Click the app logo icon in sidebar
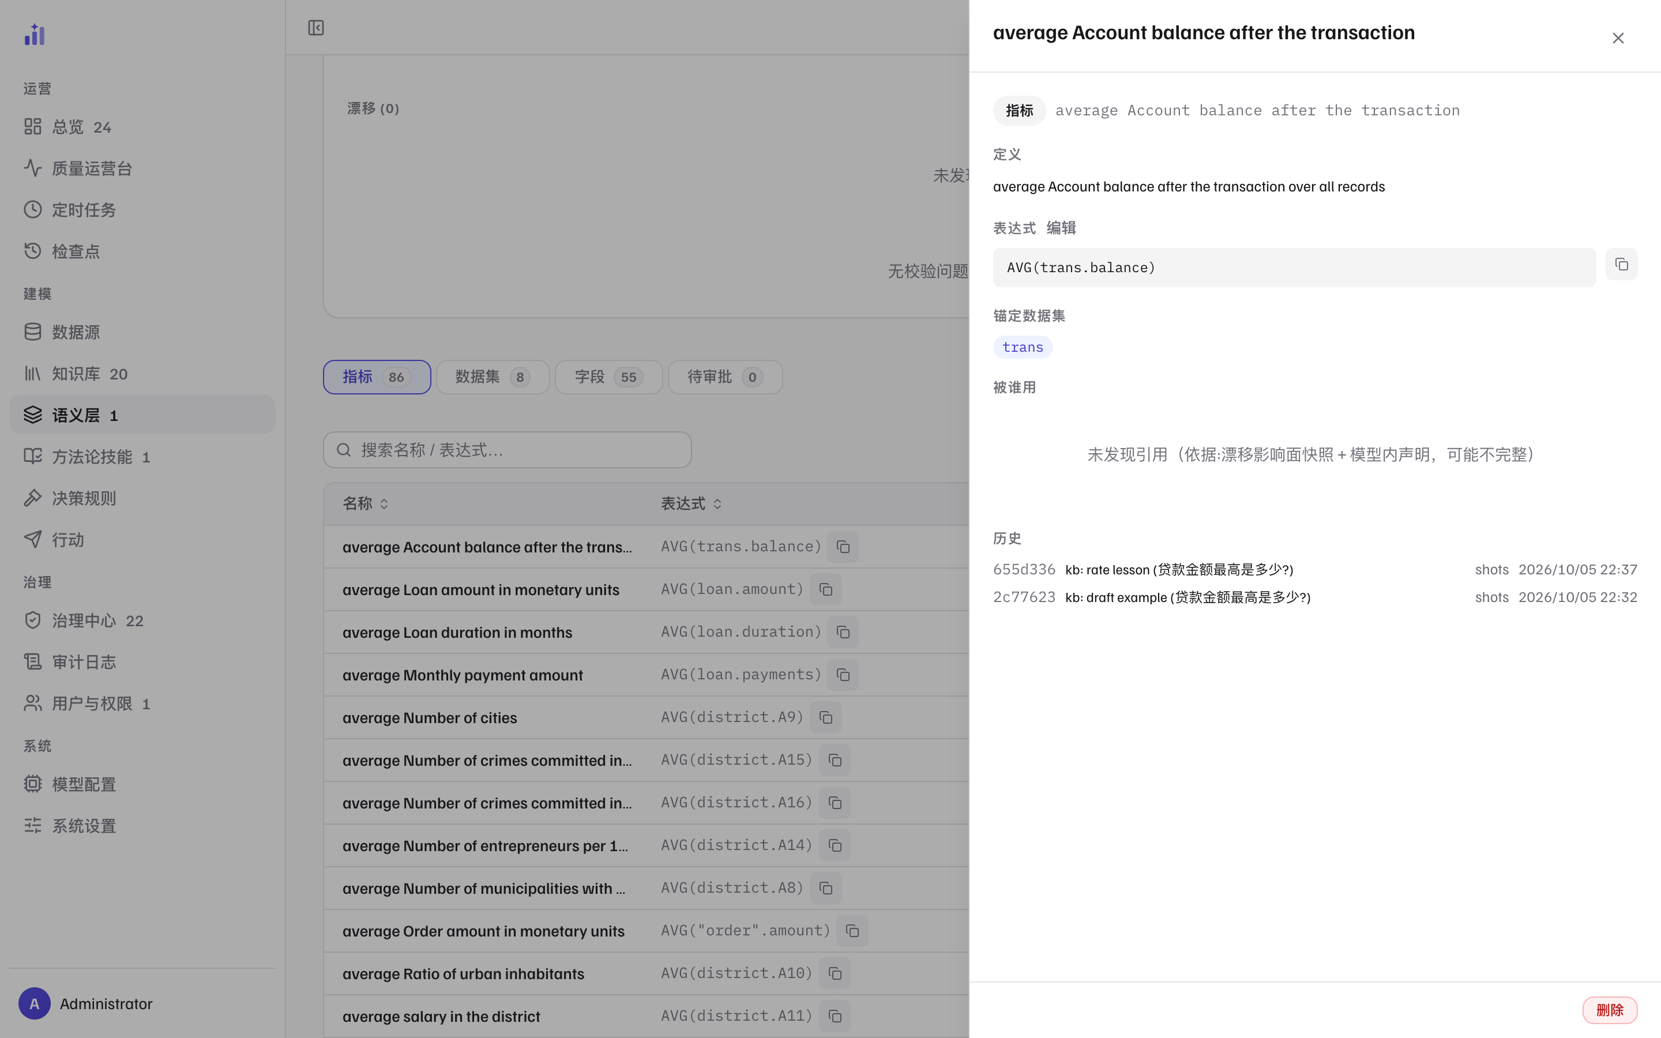The height and width of the screenshot is (1038, 1661). click(35, 35)
